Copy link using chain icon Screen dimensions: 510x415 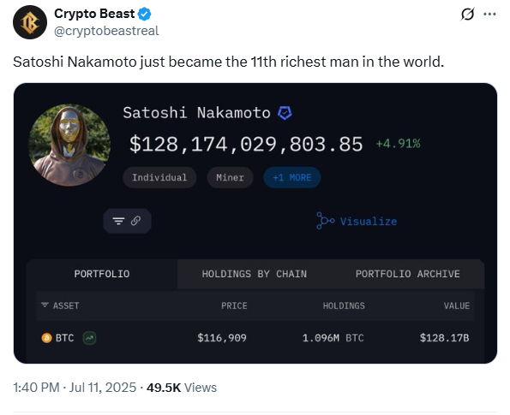(135, 221)
